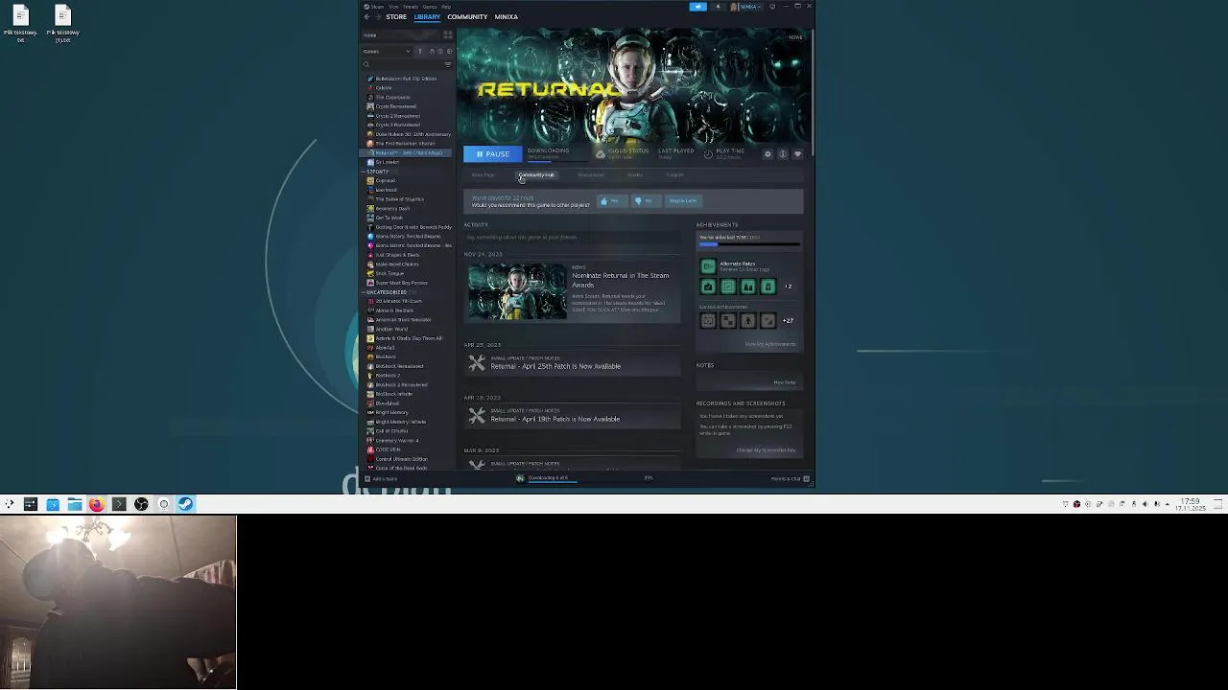The height and width of the screenshot is (690, 1228).
Task: Open the Steam menu
Action: pos(377,7)
